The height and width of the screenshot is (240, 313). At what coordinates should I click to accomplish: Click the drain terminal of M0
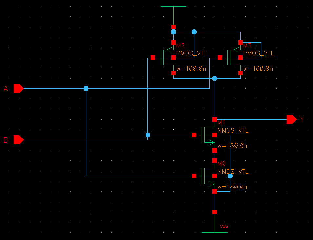[215, 160]
